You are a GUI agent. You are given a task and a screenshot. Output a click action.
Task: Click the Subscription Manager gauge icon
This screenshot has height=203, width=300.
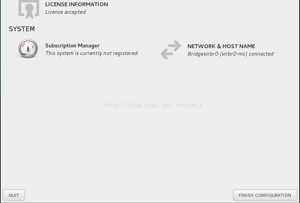[x=28, y=48]
